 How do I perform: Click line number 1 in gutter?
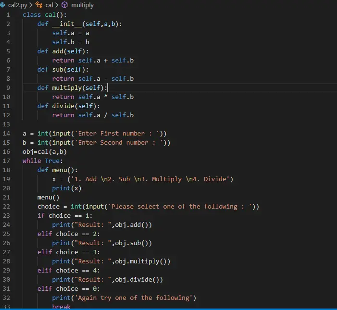coord(8,15)
